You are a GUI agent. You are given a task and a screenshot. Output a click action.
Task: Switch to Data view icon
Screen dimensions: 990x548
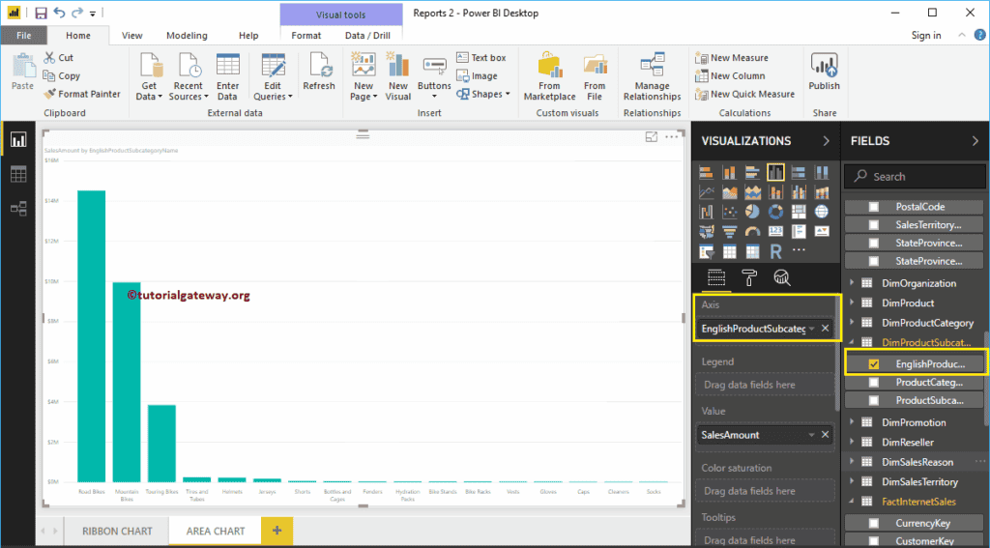click(x=17, y=175)
